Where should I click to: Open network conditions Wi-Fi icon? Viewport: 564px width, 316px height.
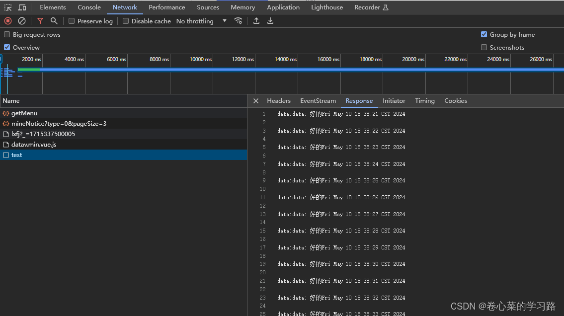pos(239,21)
